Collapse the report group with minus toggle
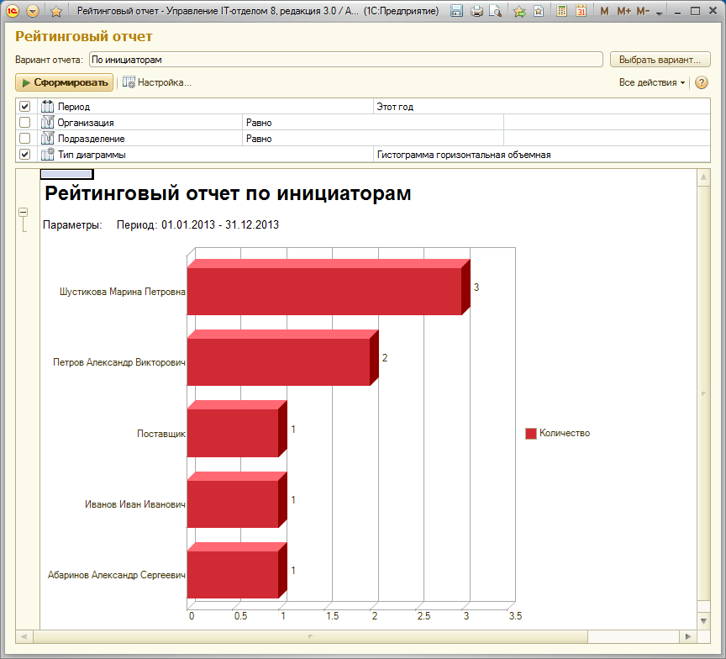 pos(23,214)
